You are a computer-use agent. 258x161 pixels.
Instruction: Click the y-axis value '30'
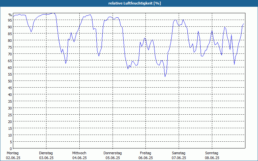pos(10,108)
